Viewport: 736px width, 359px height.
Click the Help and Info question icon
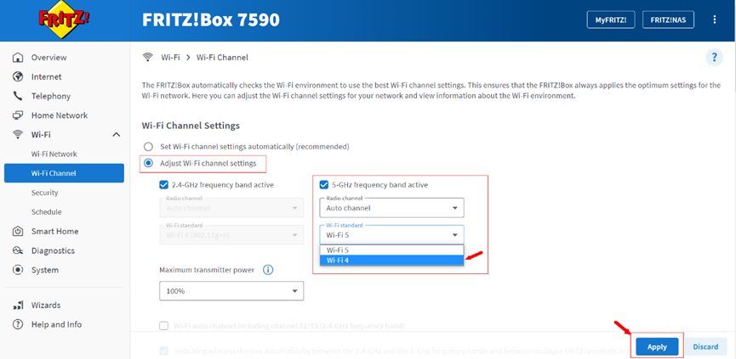pyautogui.click(x=18, y=324)
